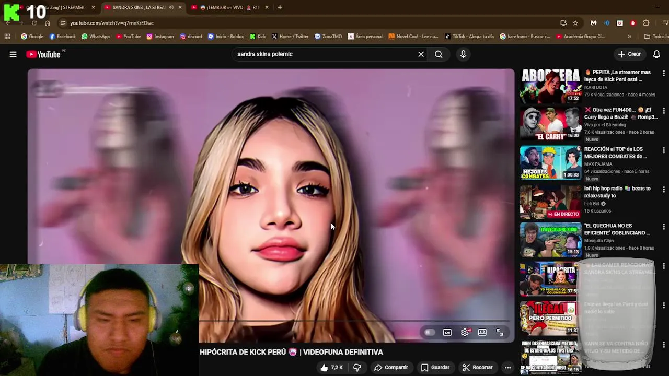
Task: Open a new browser tab
Action: 280,7
